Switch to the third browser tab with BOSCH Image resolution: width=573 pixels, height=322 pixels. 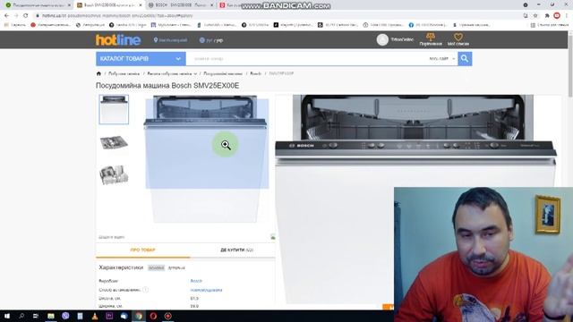[181, 5]
